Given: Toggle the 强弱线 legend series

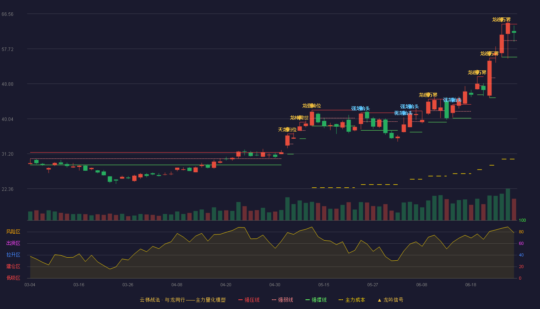Looking at the screenshot, I should click(282, 300).
